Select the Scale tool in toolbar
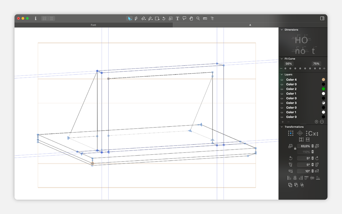Screen dimensions: 342x214 [171, 19]
